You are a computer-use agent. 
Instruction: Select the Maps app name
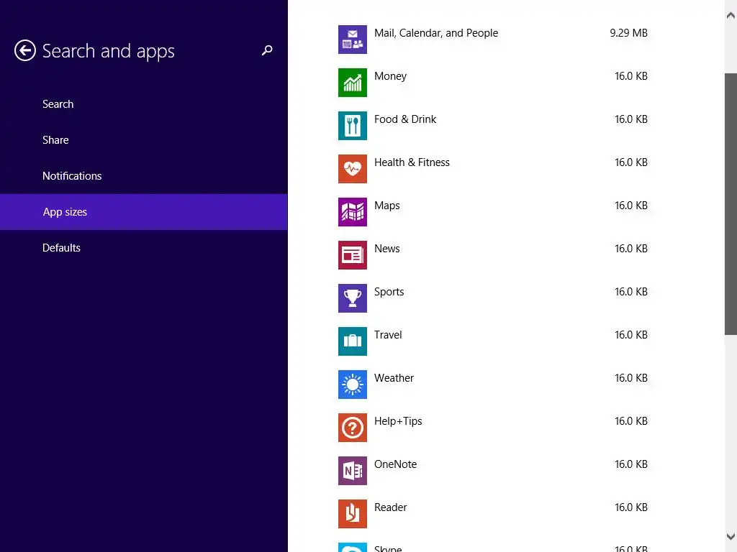click(x=386, y=206)
